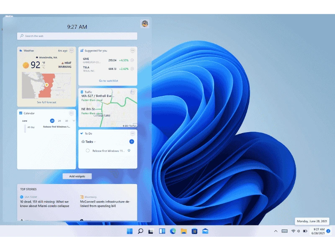Click the June month label in Calendar

click(x=25, y=121)
